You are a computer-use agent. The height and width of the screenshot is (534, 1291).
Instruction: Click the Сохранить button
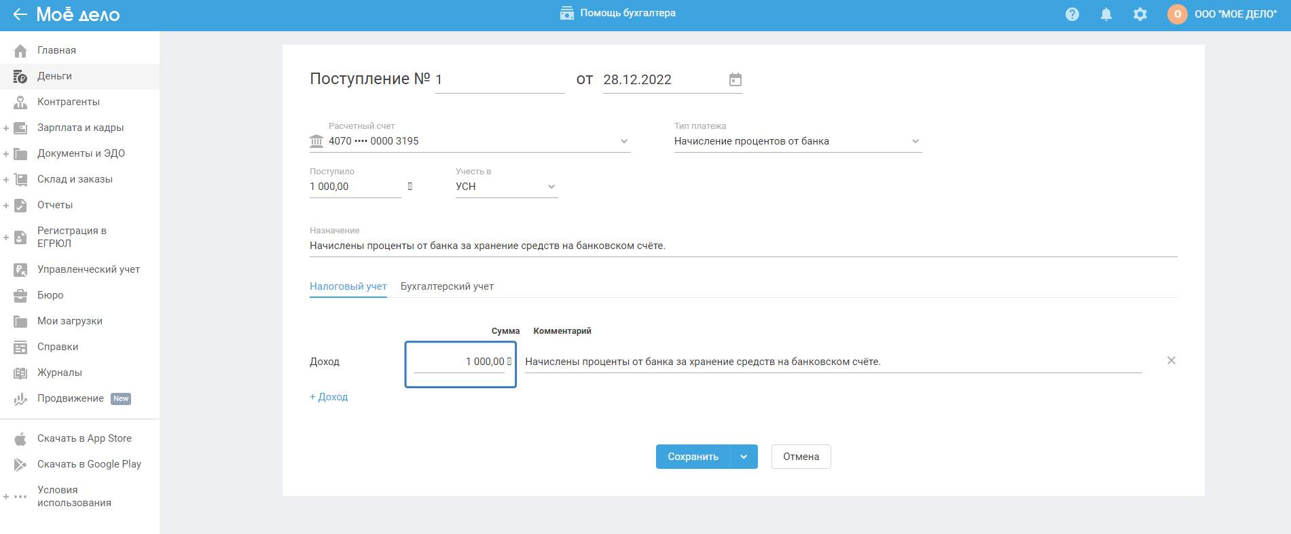click(x=693, y=457)
